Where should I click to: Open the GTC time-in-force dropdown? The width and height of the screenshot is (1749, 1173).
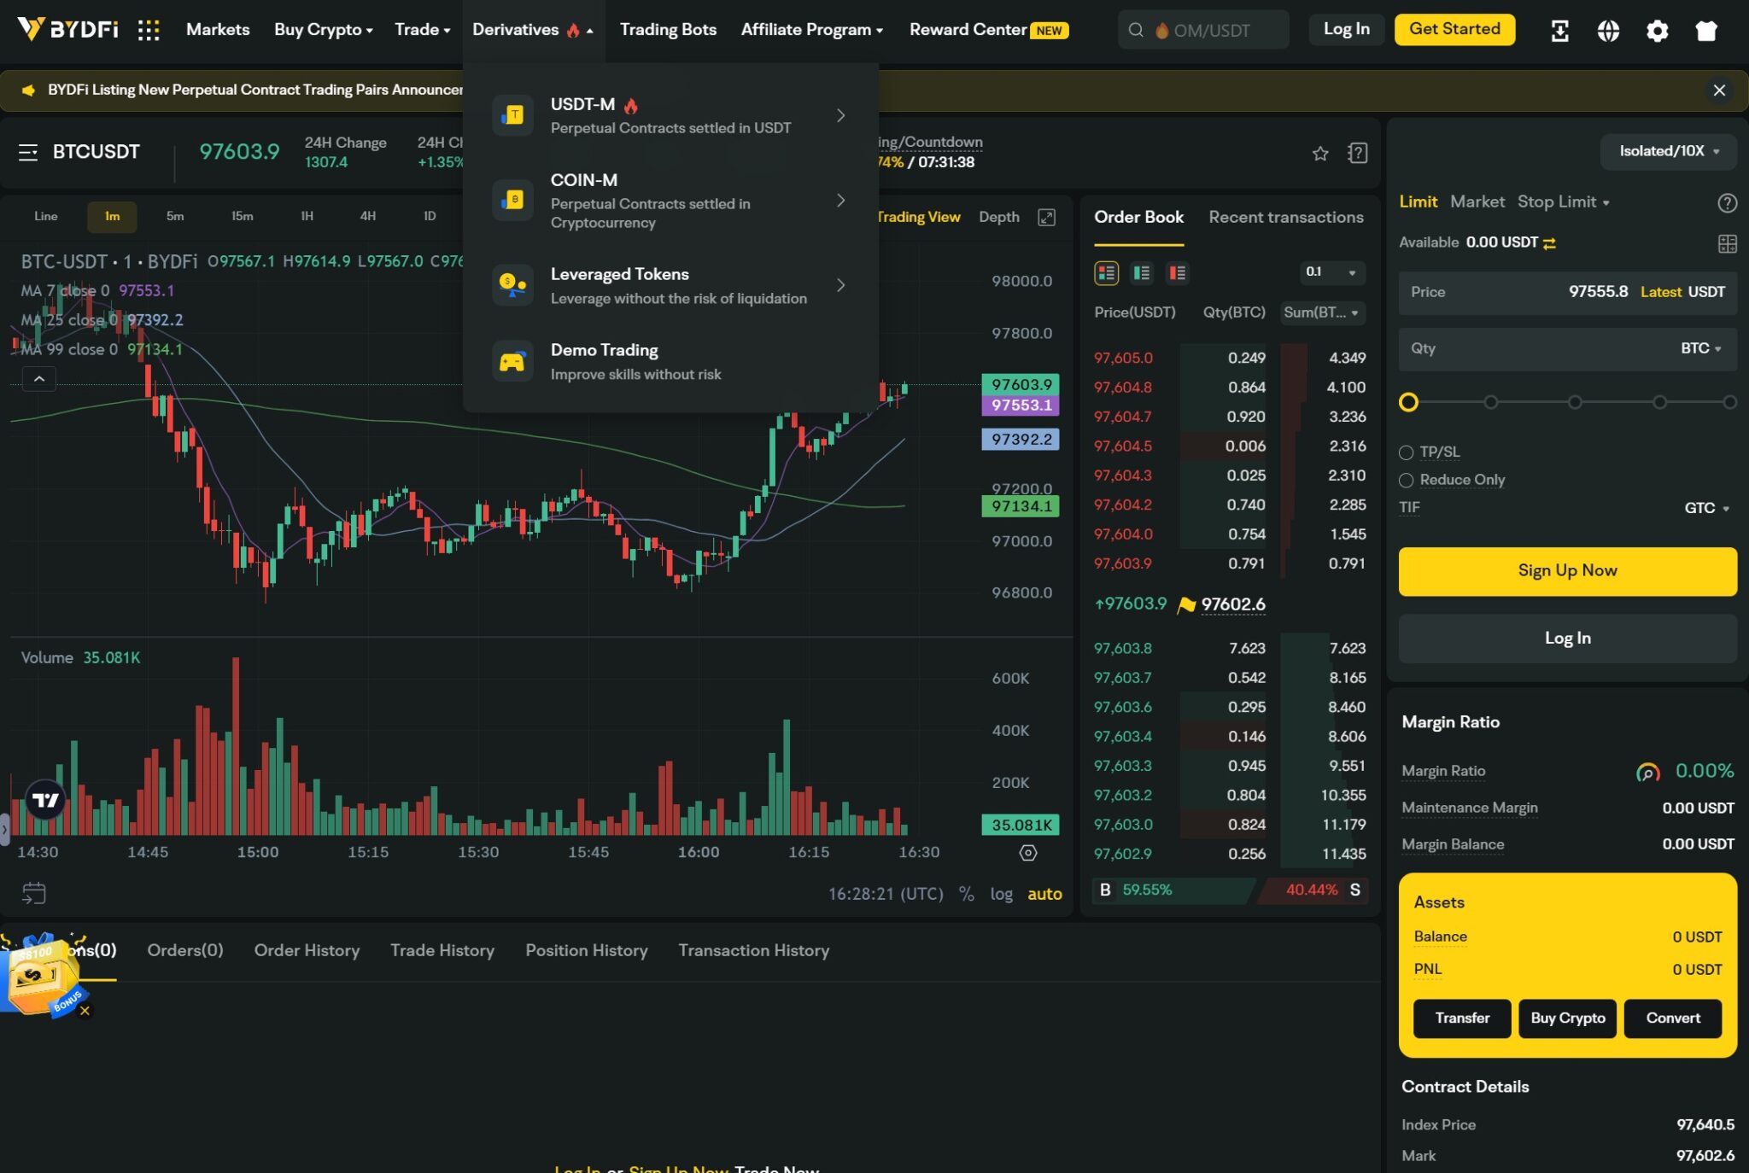[x=1705, y=508]
